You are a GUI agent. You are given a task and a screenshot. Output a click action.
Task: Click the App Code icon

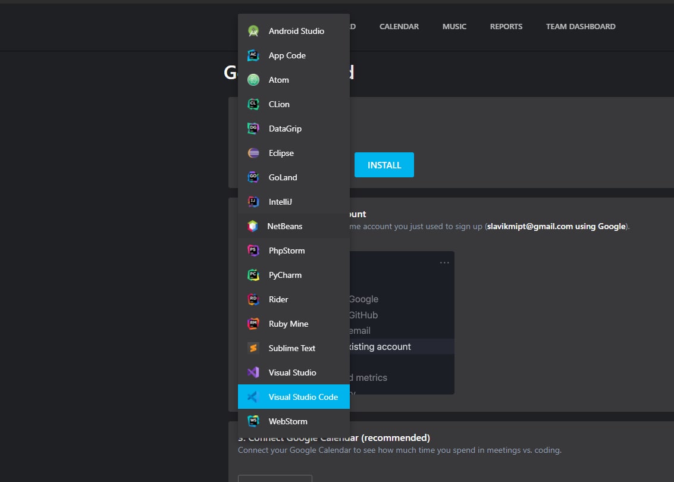[x=253, y=55]
